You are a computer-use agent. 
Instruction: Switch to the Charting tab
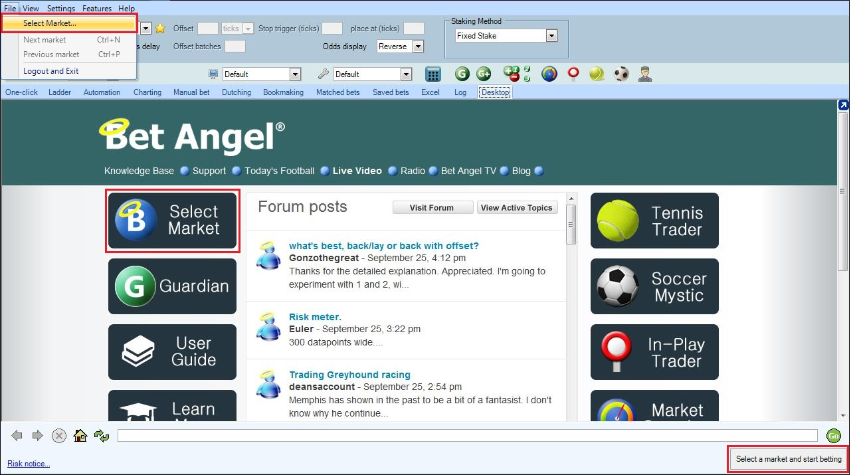click(147, 92)
